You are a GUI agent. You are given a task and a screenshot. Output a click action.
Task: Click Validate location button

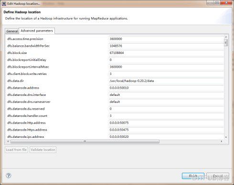click(43, 150)
